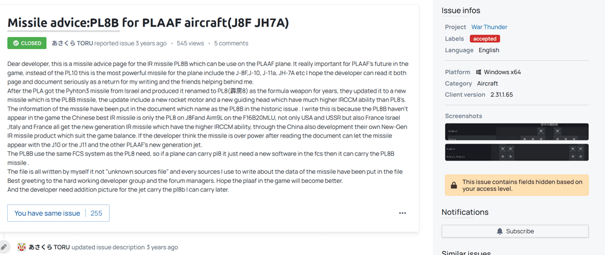Click author name in updated description entry
The height and width of the screenshot is (255, 605).
50,247
